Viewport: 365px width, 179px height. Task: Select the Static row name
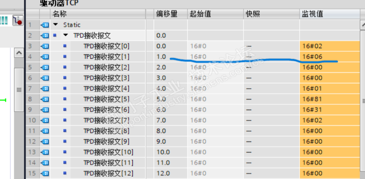72,25
